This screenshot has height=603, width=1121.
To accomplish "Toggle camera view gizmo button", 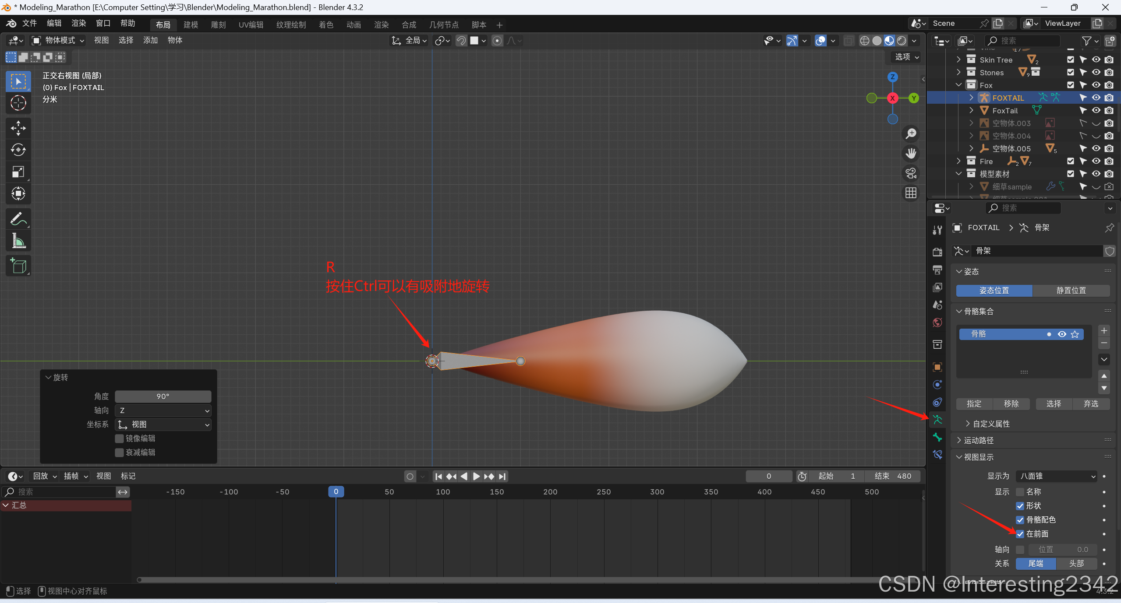I will pos(911,173).
